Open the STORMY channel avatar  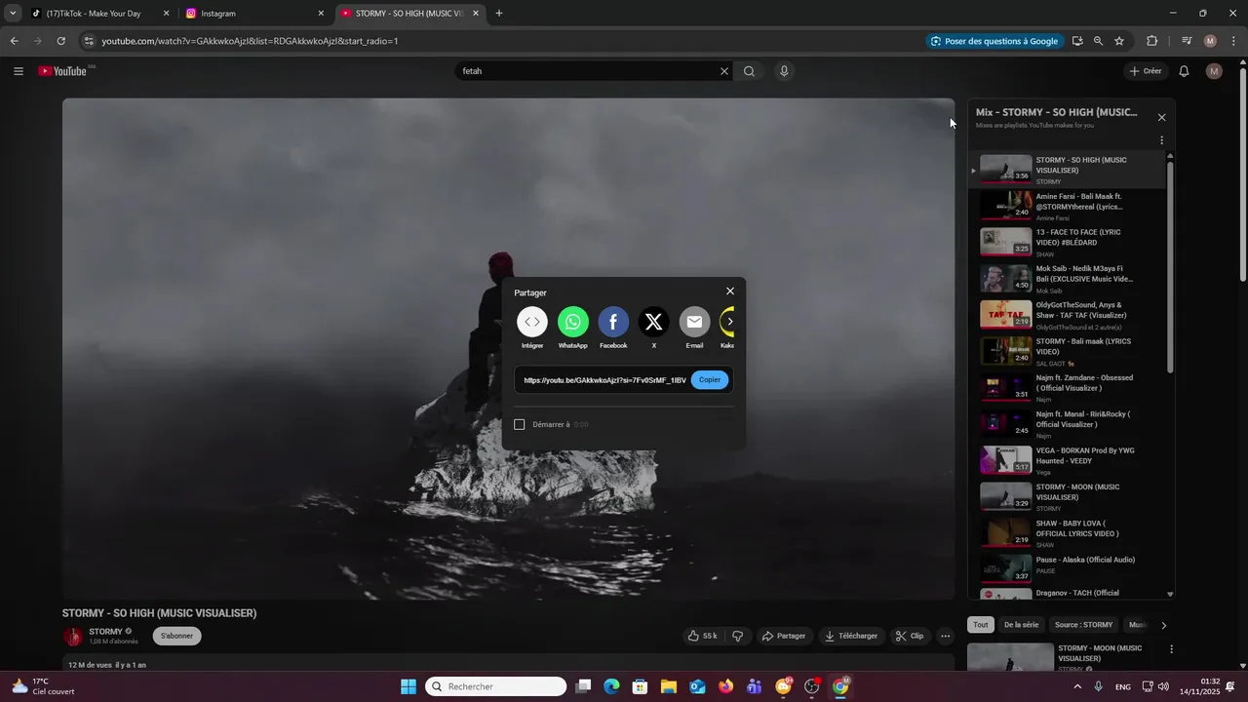point(73,636)
